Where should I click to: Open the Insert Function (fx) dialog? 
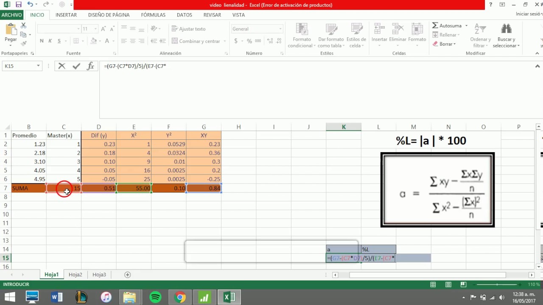tap(90, 66)
